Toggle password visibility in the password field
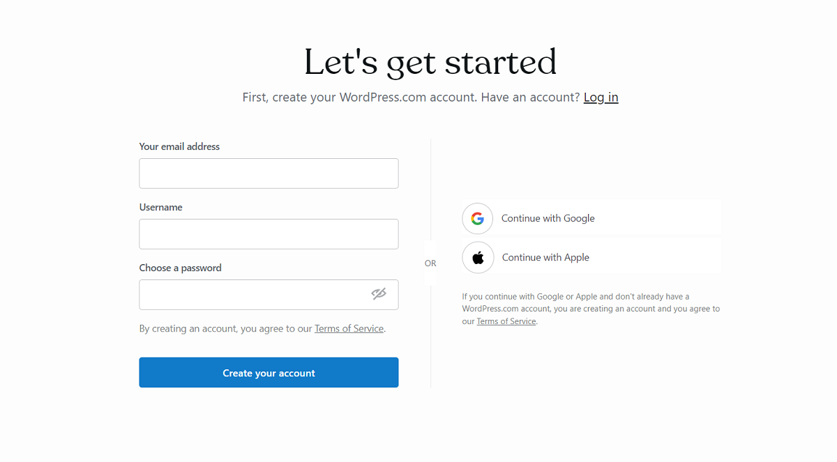 point(379,294)
